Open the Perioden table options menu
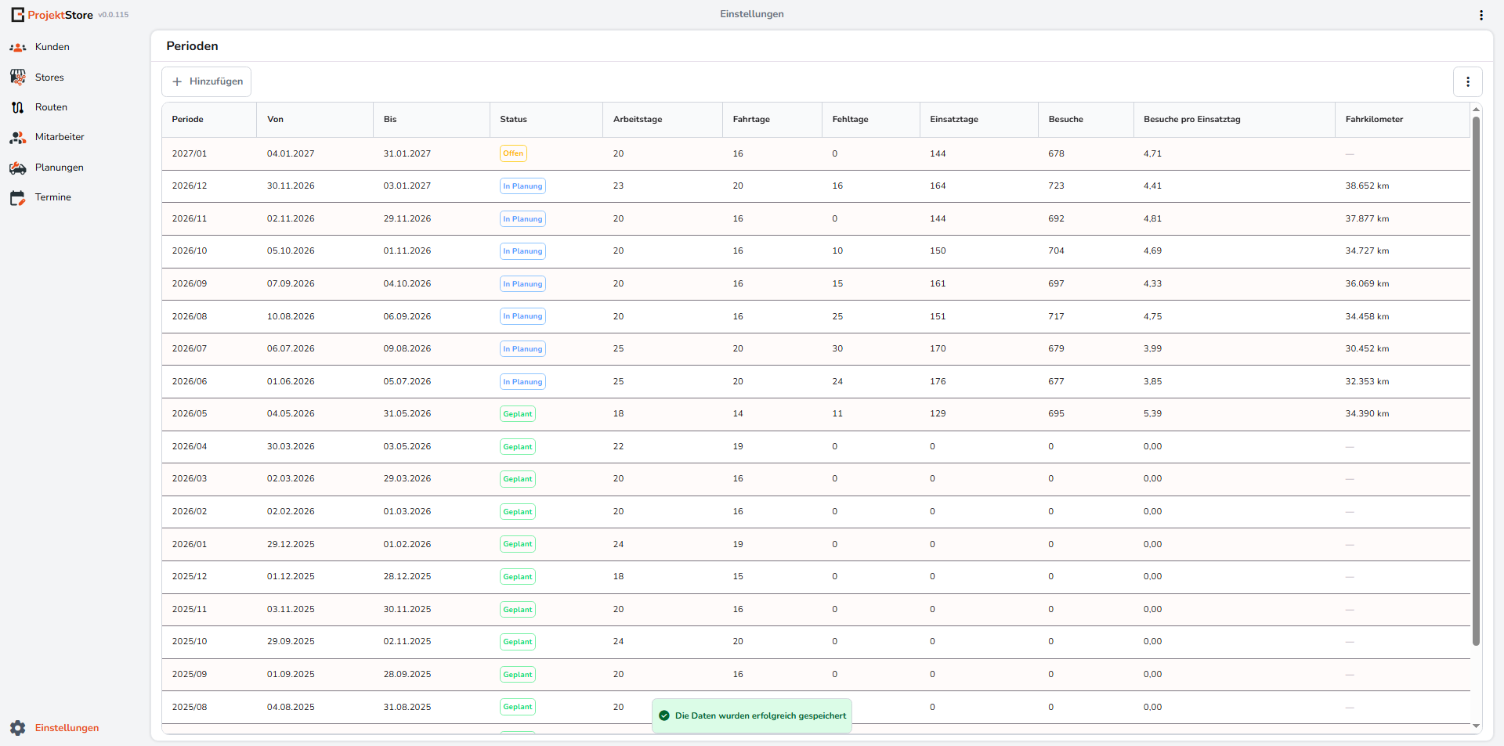 (1467, 81)
